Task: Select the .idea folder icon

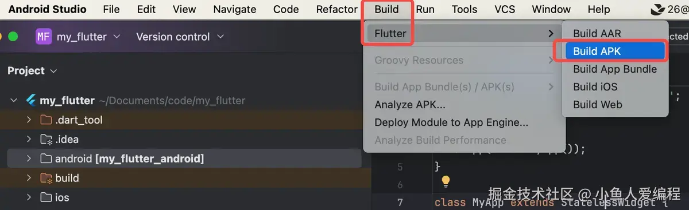Action: [47, 140]
